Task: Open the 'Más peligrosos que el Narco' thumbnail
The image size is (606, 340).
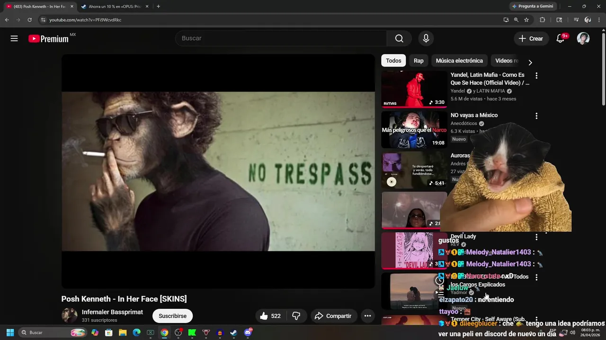Action: (x=414, y=129)
